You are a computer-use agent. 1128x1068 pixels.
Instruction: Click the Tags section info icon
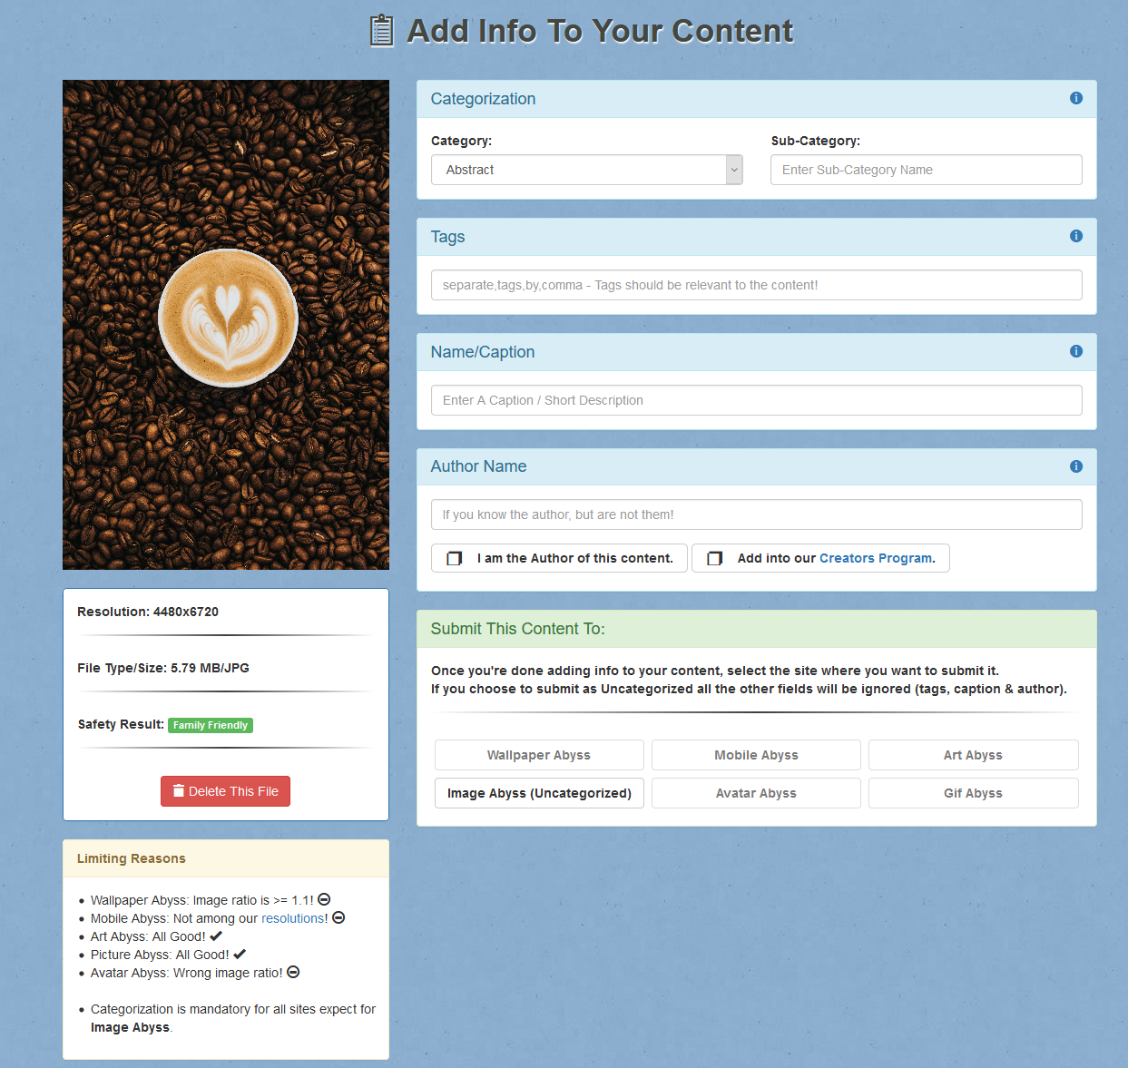[1075, 236]
